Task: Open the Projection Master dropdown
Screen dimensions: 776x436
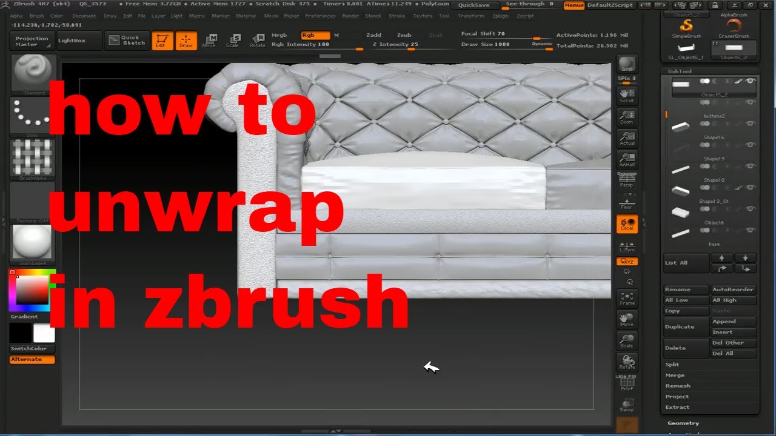Action: coord(33,41)
